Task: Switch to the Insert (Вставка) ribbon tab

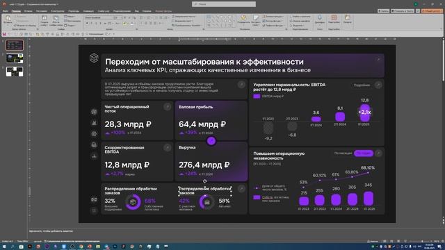Action: (28, 11)
